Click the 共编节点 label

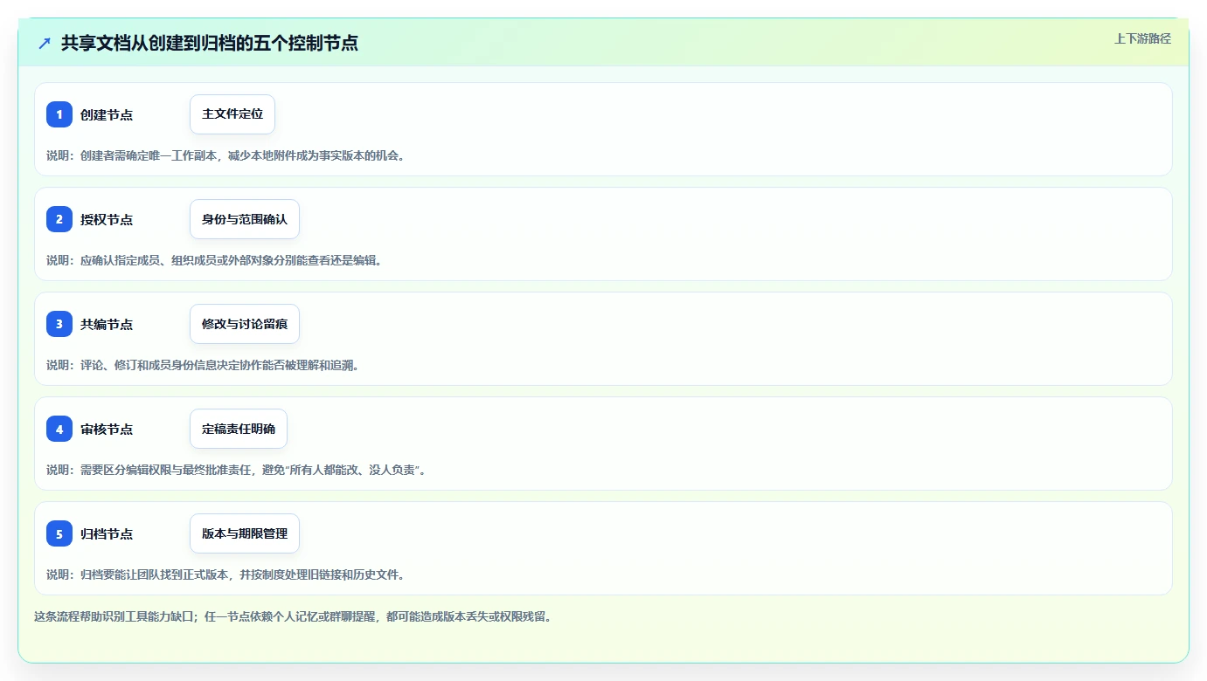tap(107, 324)
